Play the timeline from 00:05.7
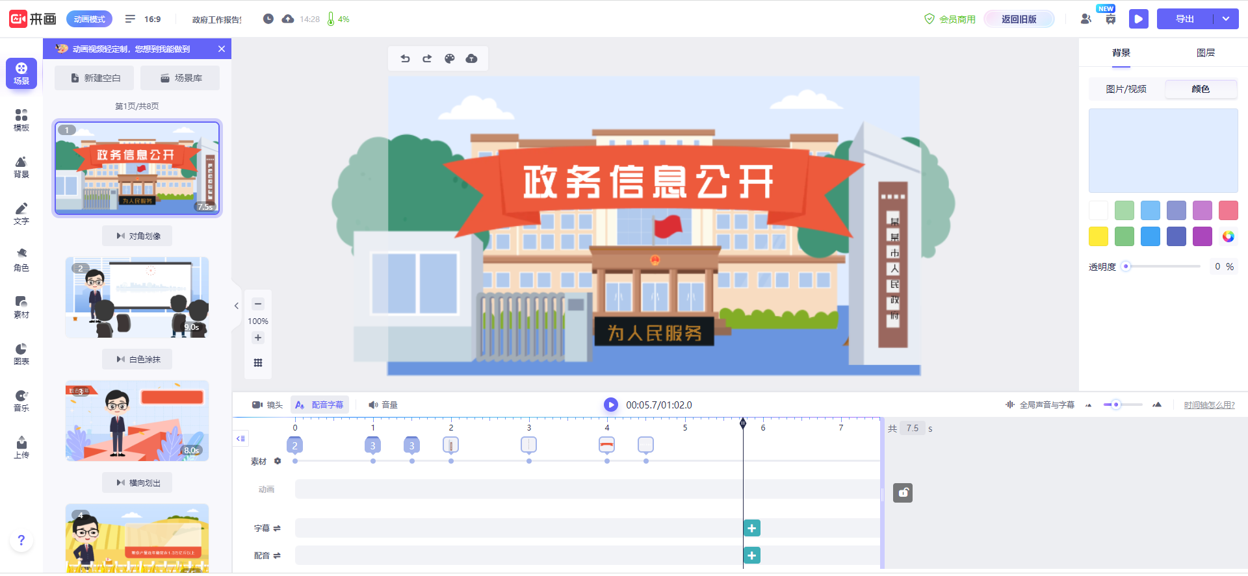1248x576 pixels. tap(610, 405)
